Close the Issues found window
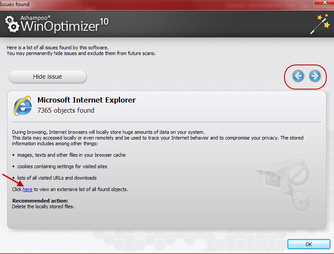This screenshot has width=334, height=254. pyautogui.click(x=324, y=3)
